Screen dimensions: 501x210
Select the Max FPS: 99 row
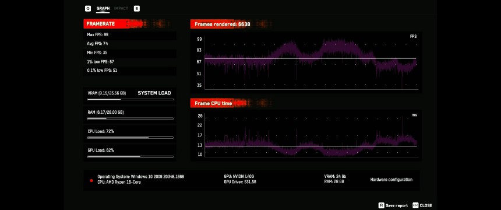(x=130, y=34)
